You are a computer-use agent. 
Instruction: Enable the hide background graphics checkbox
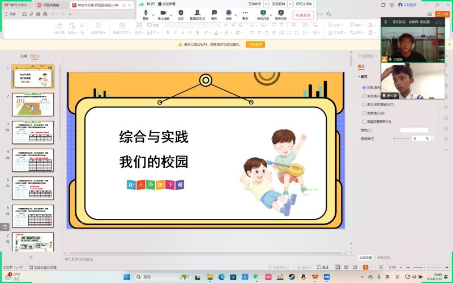click(x=364, y=121)
